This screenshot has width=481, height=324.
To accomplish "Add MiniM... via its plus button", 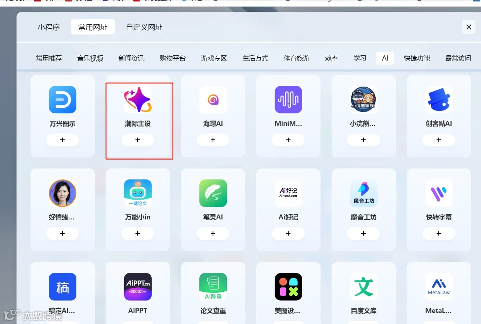I will [x=288, y=140].
